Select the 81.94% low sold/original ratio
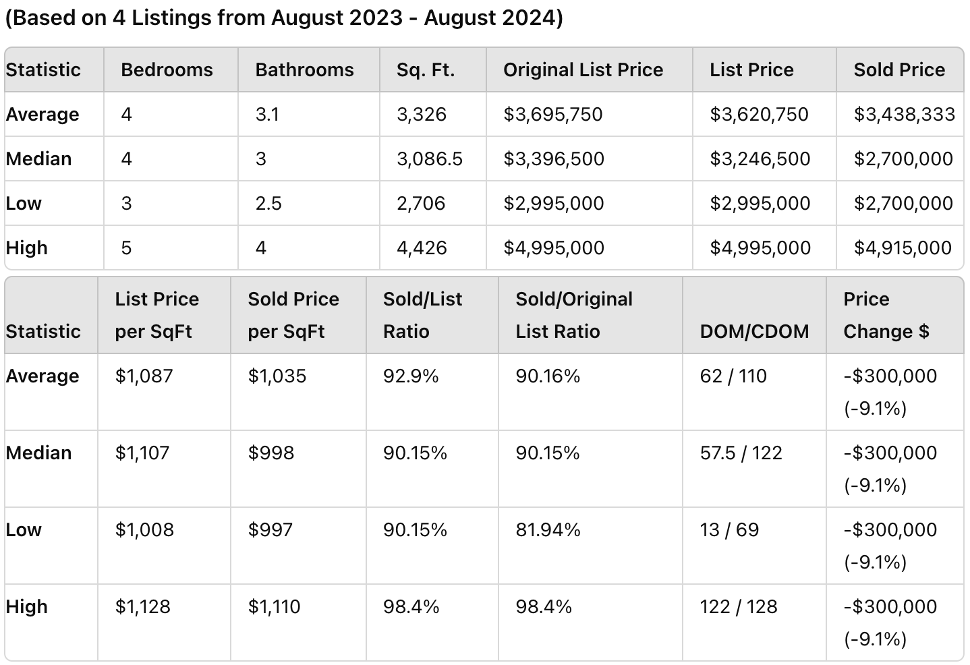Image resolution: width=970 pixels, height=665 pixels. pos(548,529)
